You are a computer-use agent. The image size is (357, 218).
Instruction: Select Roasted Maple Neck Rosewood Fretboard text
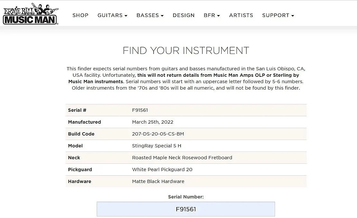click(182, 157)
